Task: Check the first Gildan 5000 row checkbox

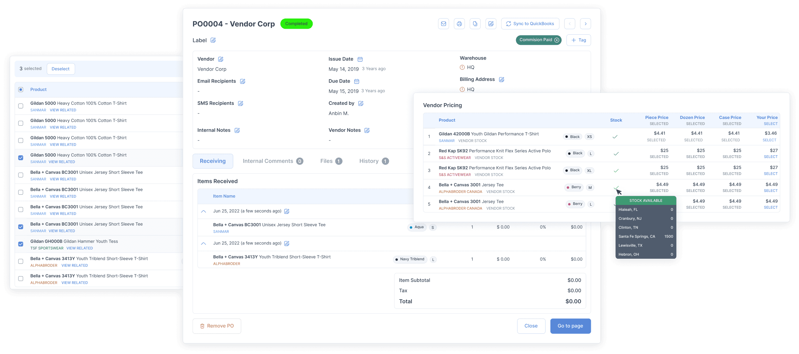Action: coord(21,106)
